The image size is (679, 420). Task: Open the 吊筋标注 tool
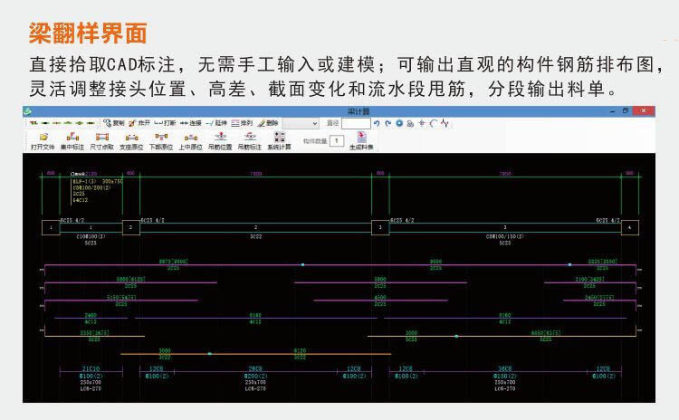point(249,140)
